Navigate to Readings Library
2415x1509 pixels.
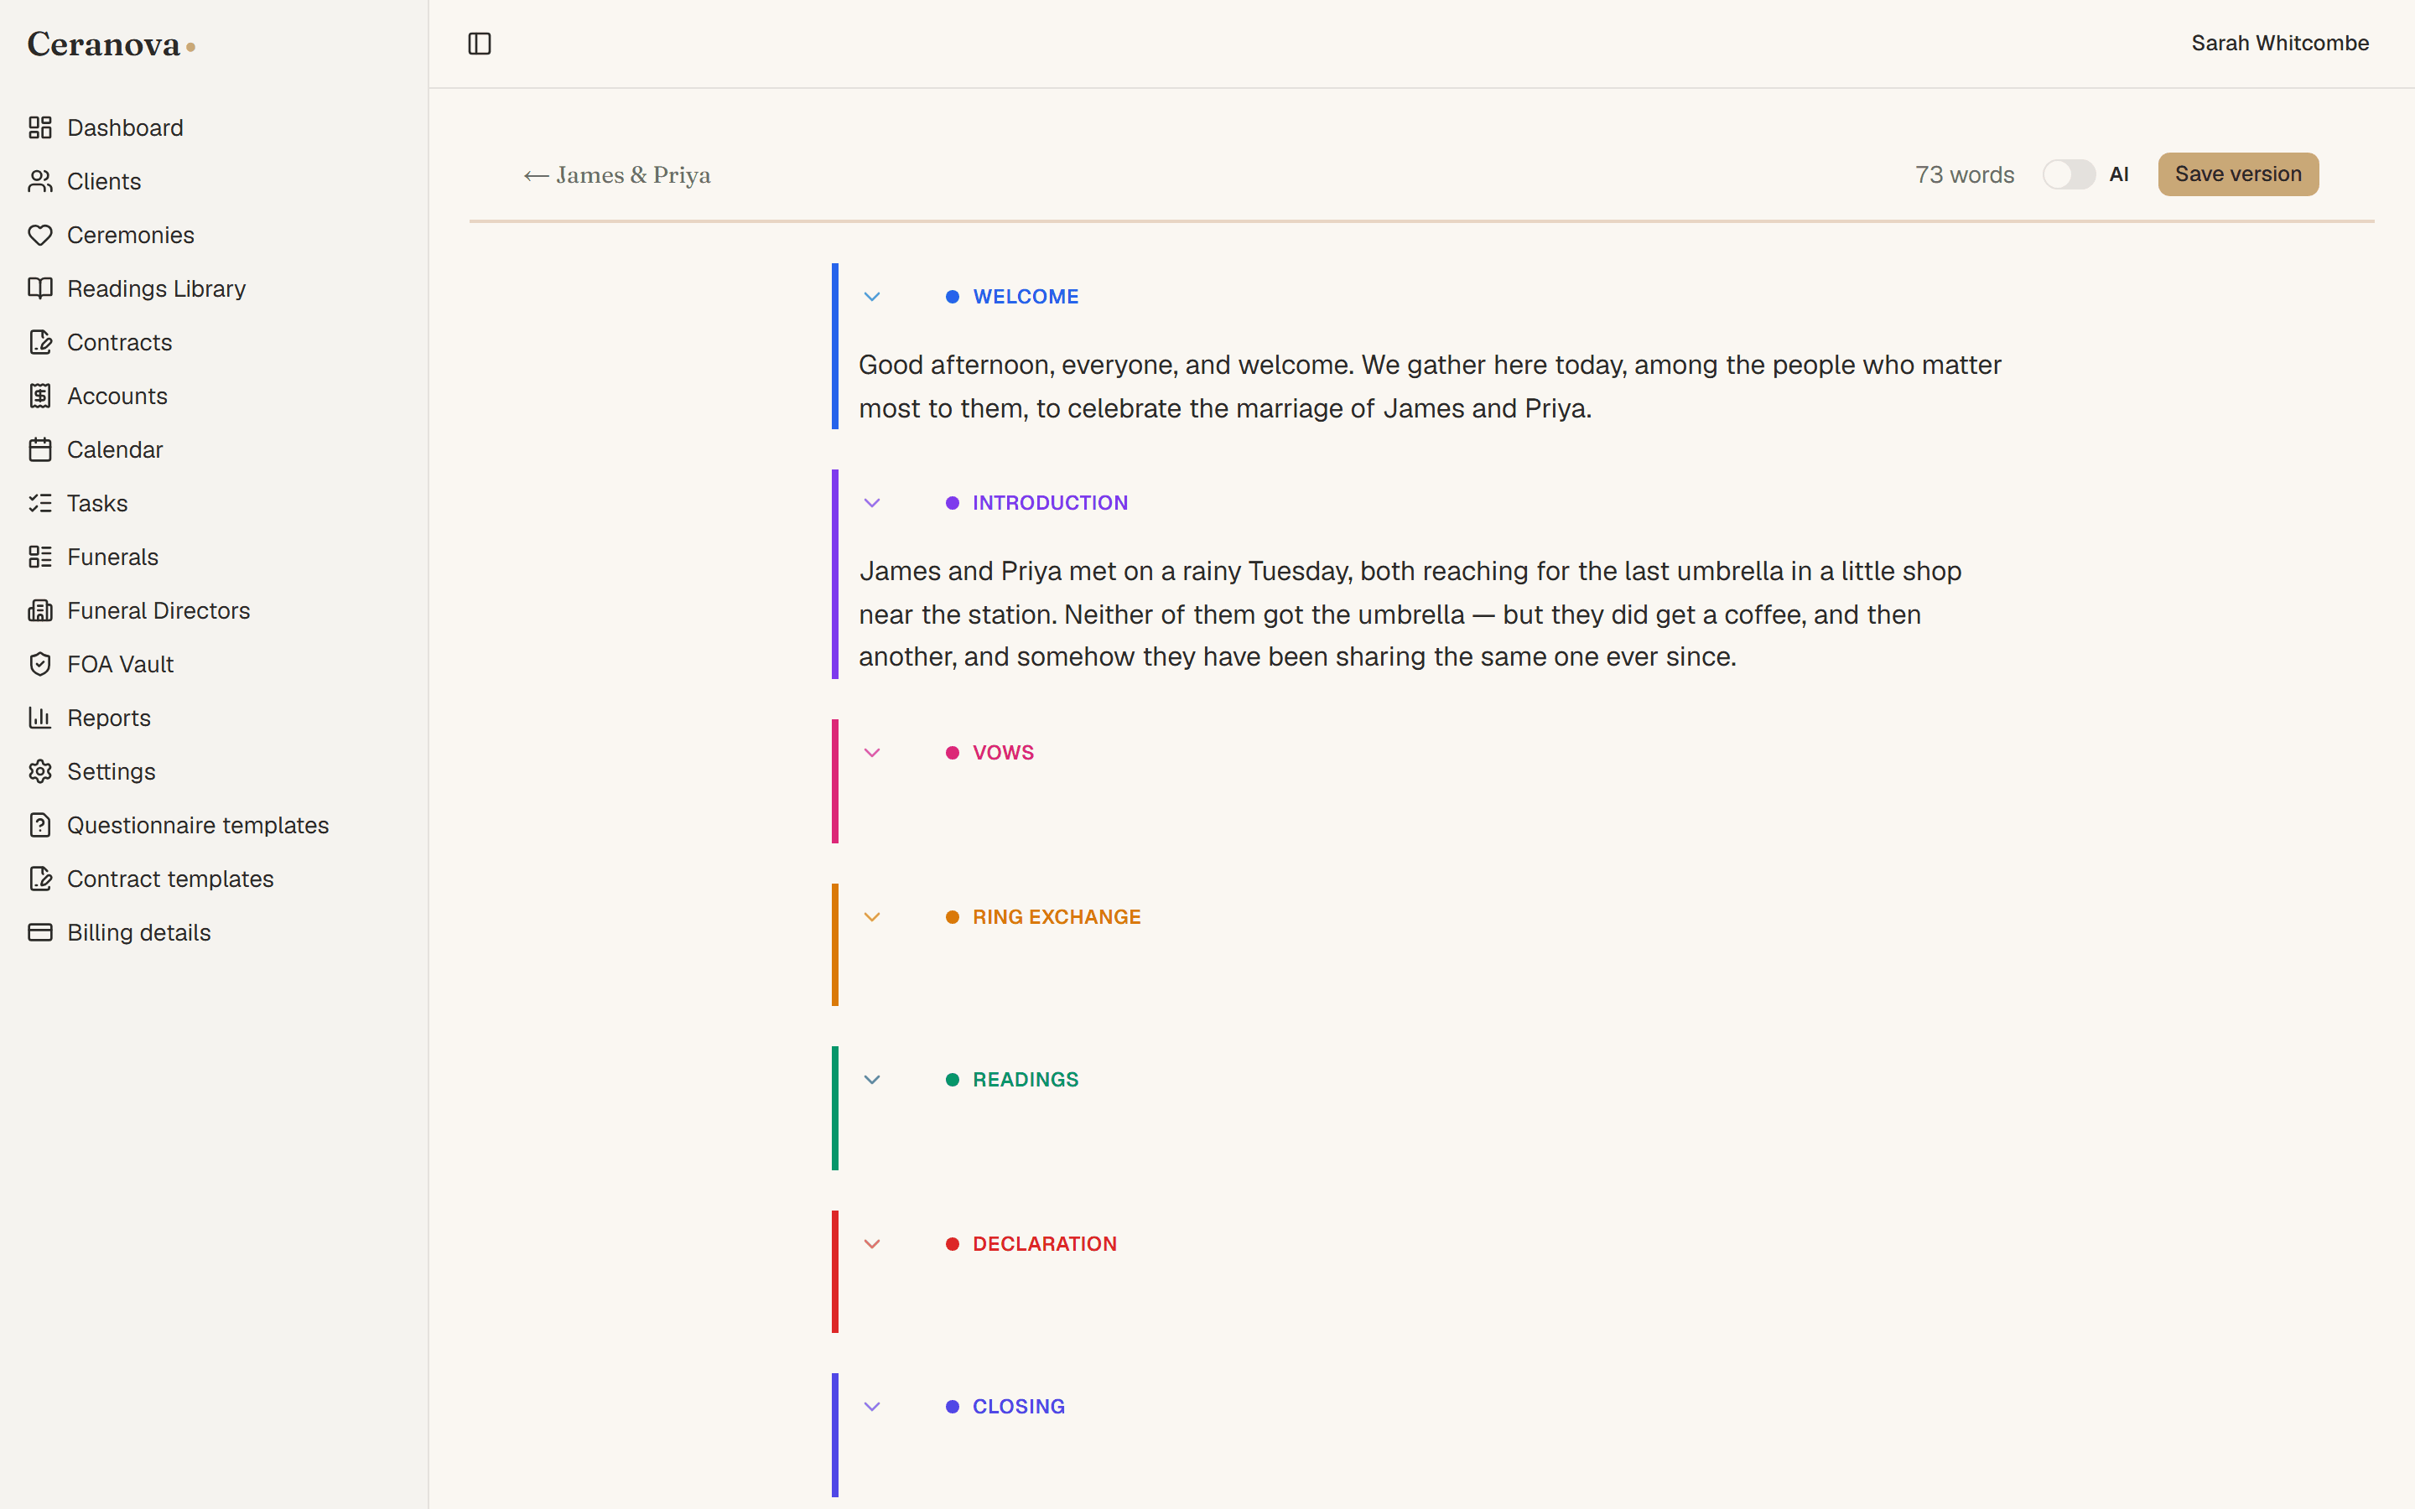[x=156, y=288]
